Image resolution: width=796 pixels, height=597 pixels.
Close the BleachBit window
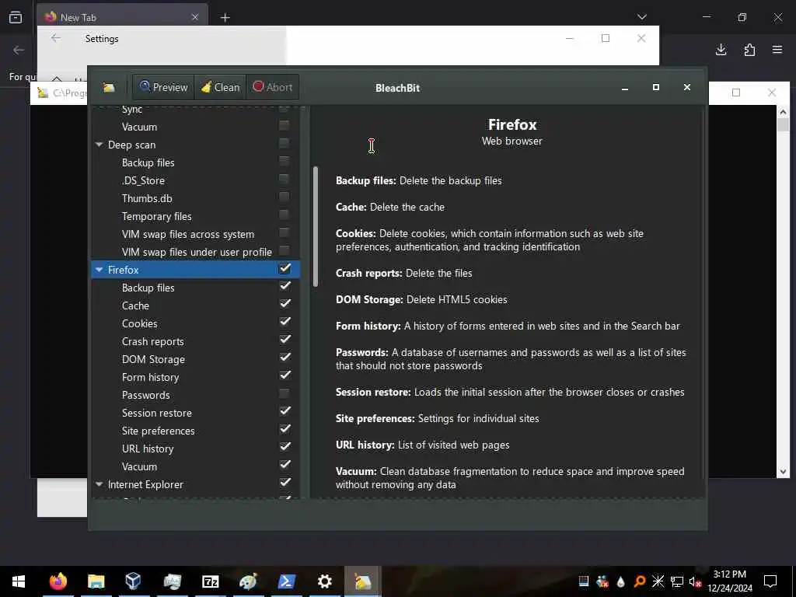687,87
